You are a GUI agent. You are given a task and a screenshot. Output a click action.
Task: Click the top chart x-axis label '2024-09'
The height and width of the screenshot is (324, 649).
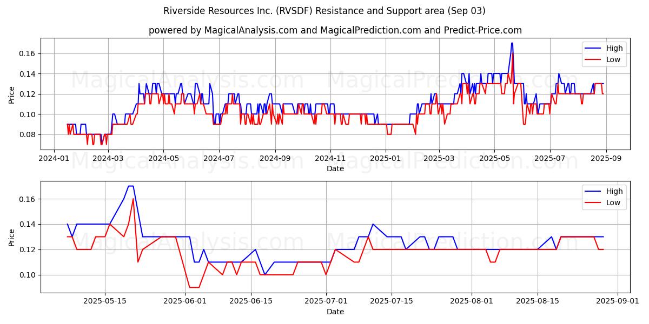(x=275, y=159)
